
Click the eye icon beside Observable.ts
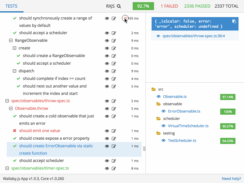[159, 96]
